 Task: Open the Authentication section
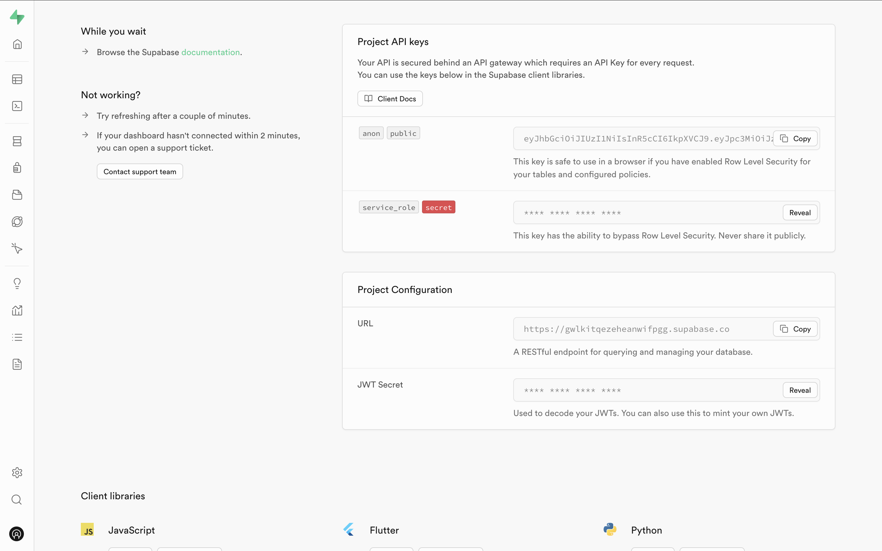(x=17, y=167)
